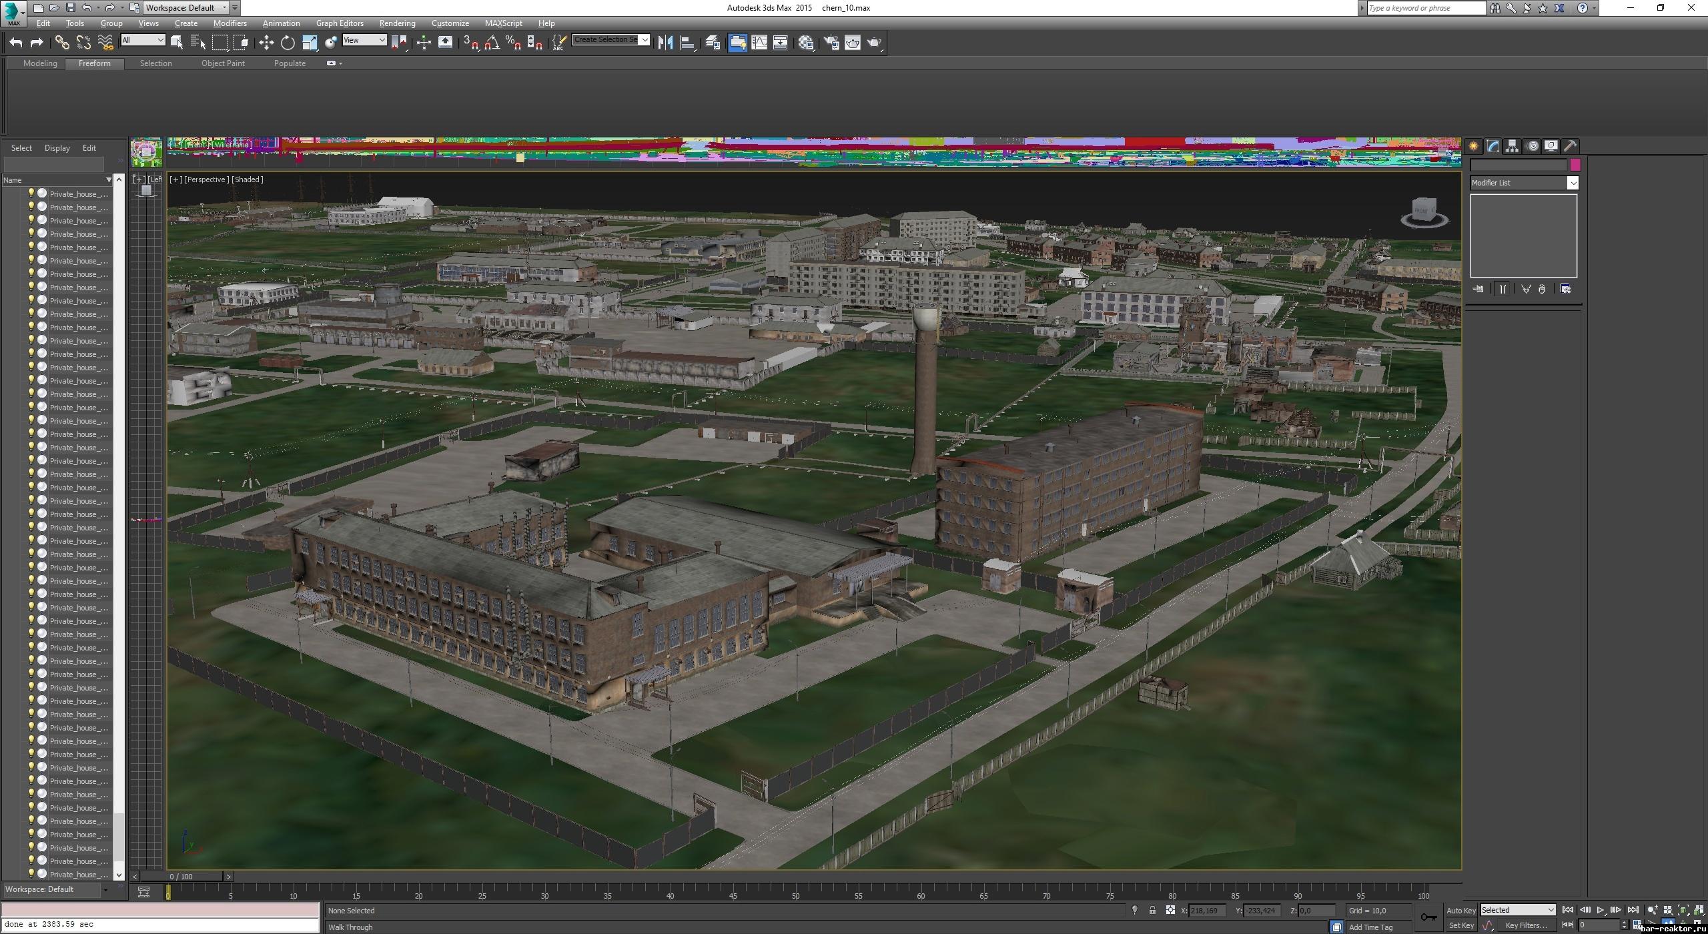Open the Manage Layers icon
Screen dimensions: 1708x934
point(713,43)
